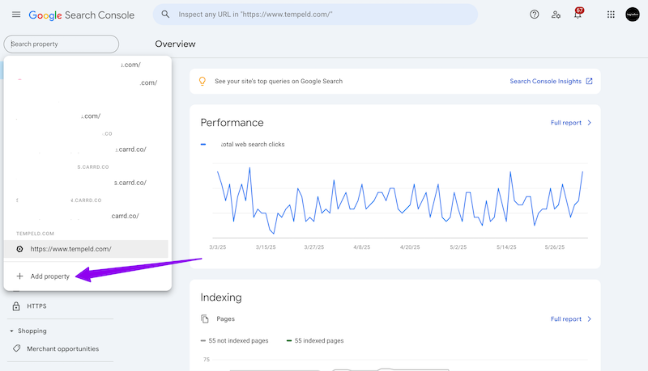Screen dimensions: 648x371
Task: Click the TEMPELD.COM group label in dropdown
Action: point(35,234)
